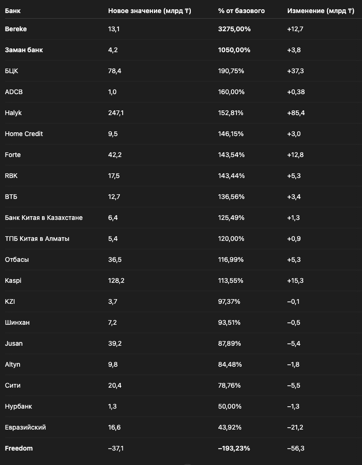
Task: Select the БЦК change value +37,3
Action: click(295, 71)
